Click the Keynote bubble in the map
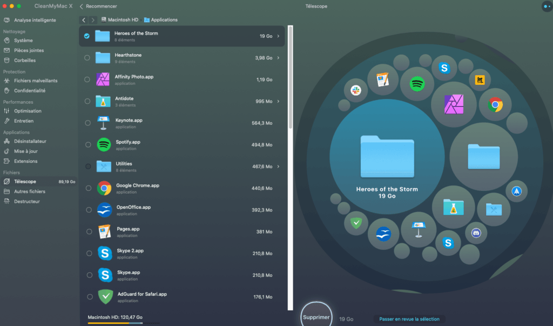553x326 pixels. [x=419, y=229]
